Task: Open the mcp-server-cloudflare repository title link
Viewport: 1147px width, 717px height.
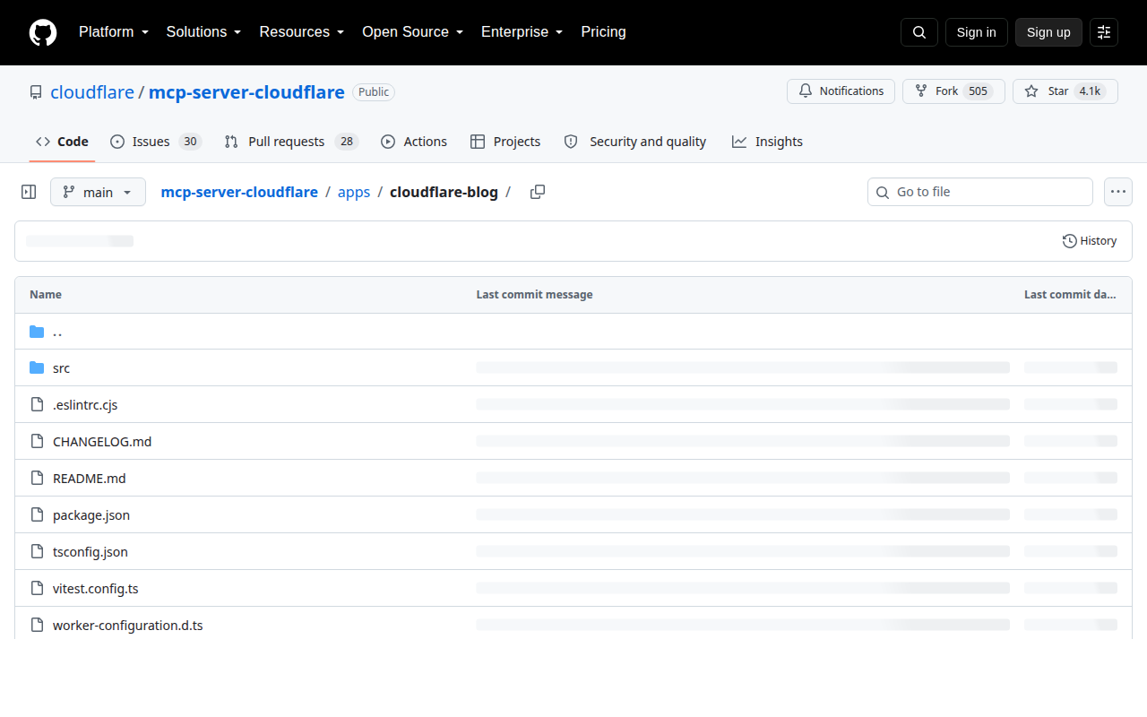Action: click(x=246, y=92)
